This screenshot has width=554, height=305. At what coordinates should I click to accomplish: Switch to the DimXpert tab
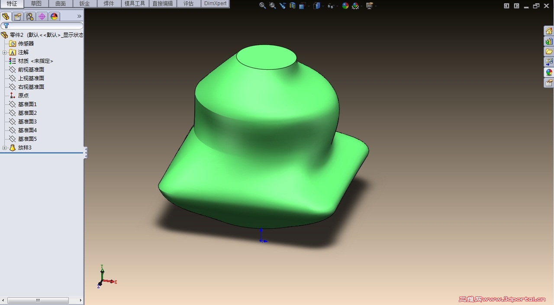pos(216,4)
